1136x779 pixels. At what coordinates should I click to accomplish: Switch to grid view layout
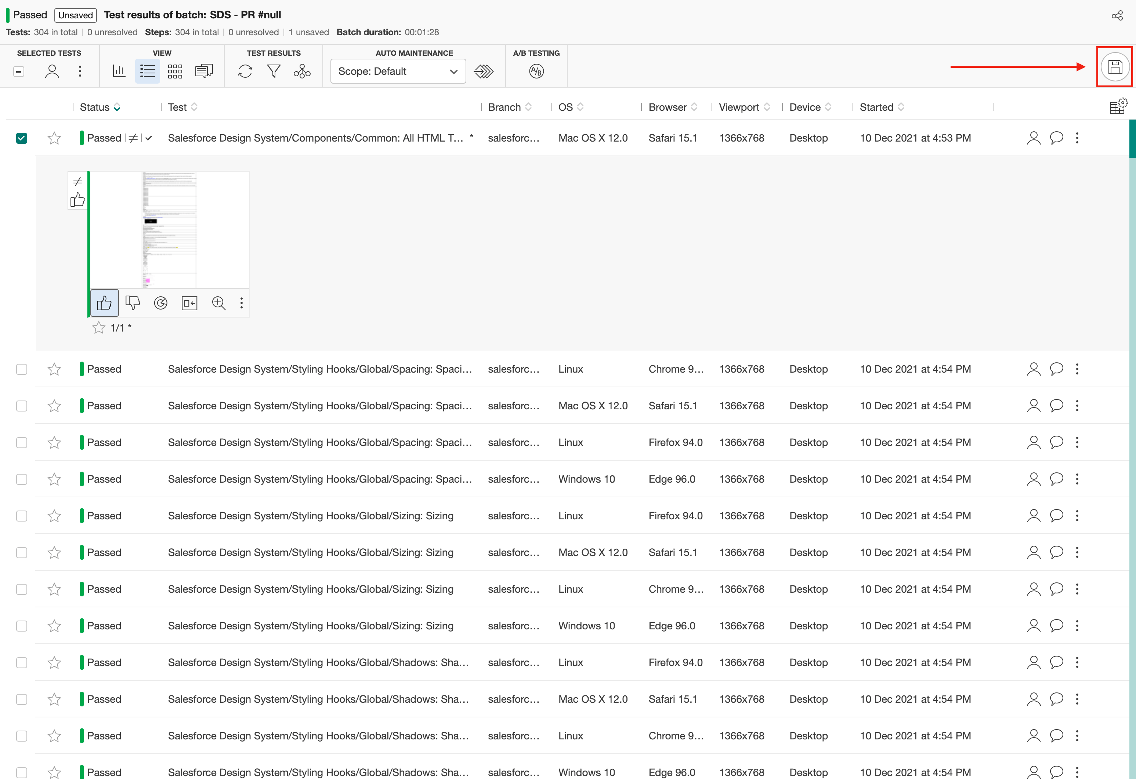point(175,71)
